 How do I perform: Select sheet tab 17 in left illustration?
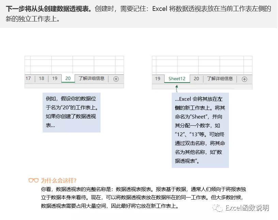[x=28, y=78]
